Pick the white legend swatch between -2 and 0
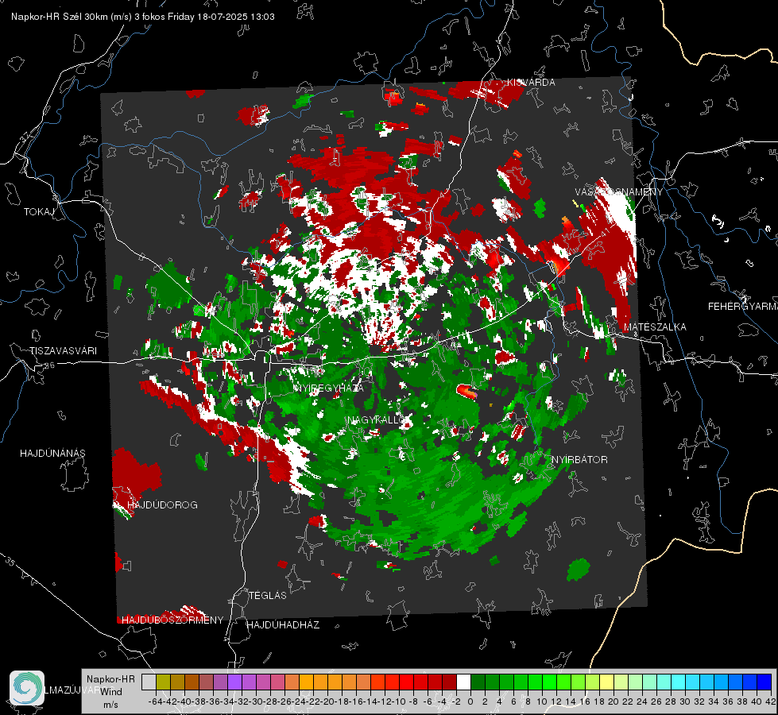Screen dimensions: 778x715 tap(463, 682)
